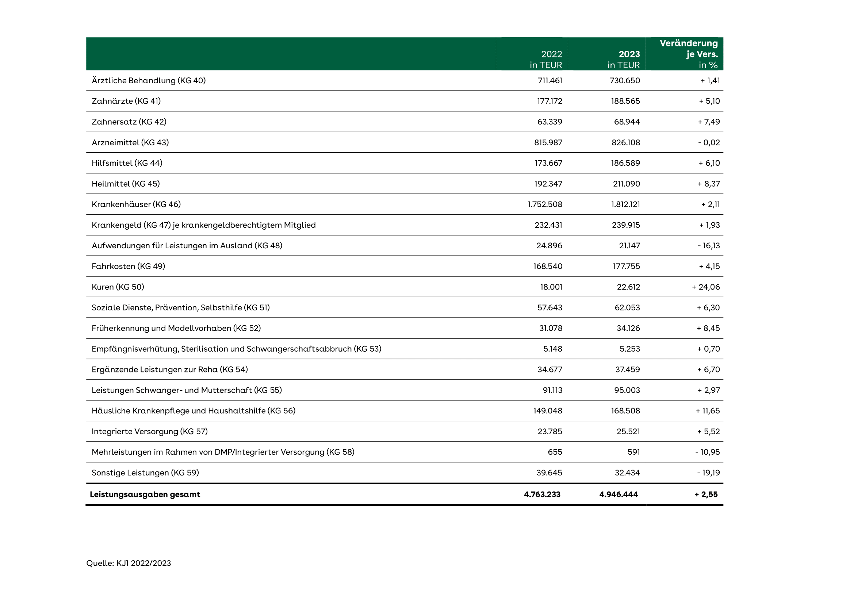
Task: Click the value '815.987'
Action: click(548, 142)
